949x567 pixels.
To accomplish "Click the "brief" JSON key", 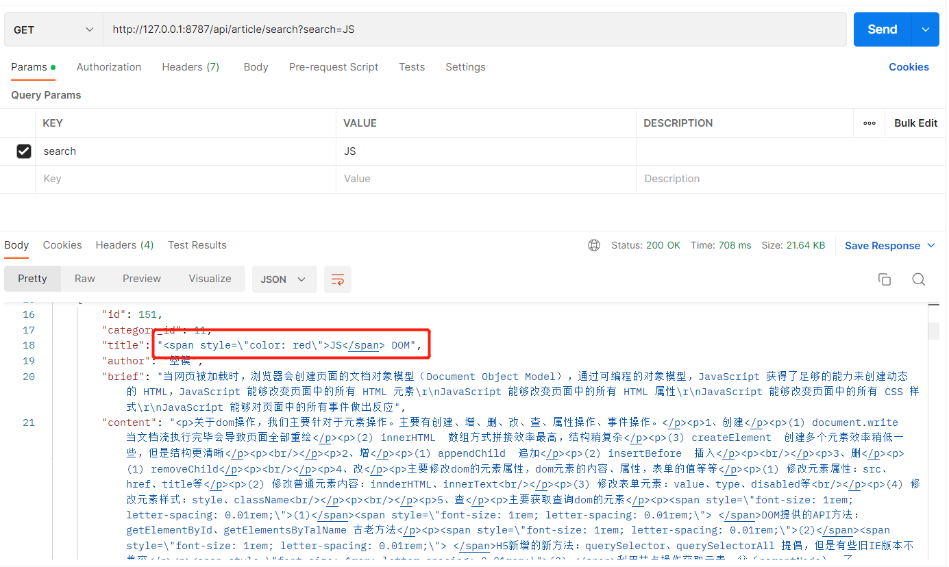I will [x=124, y=376].
